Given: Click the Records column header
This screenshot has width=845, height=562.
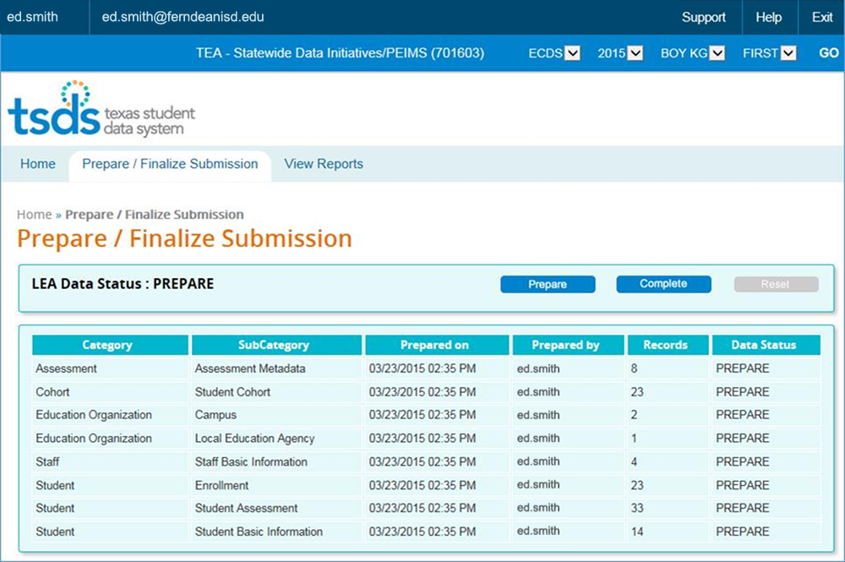Looking at the screenshot, I should 668,345.
